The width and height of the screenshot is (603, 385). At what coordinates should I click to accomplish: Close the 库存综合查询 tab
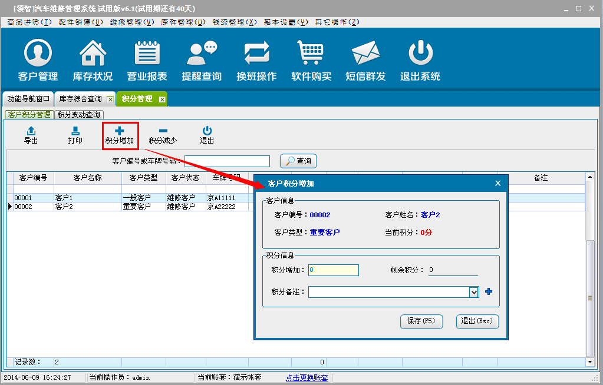click(110, 99)
